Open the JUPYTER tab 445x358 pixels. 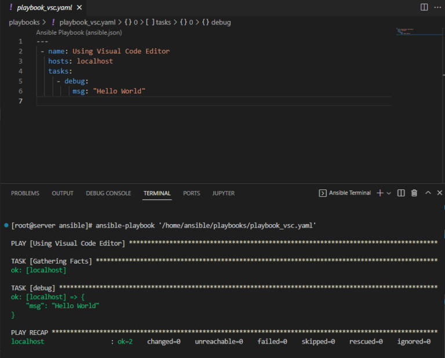[223, 193]
